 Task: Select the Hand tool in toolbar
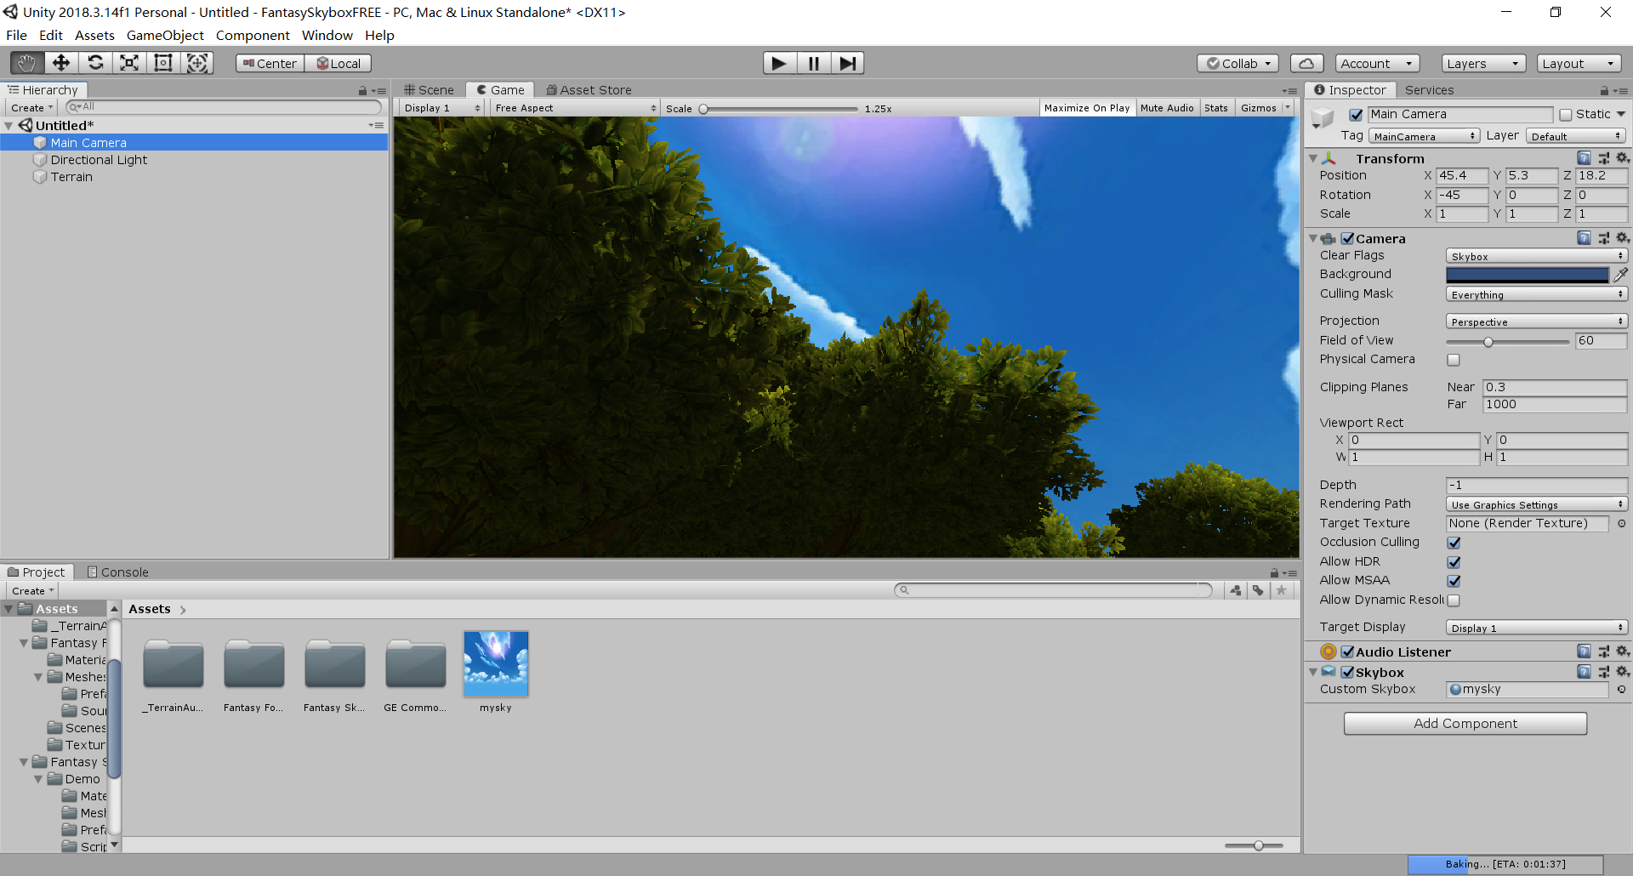[26, 62]
